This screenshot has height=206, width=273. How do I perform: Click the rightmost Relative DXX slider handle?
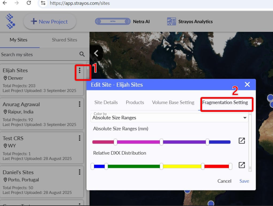(x=230, y=166)
